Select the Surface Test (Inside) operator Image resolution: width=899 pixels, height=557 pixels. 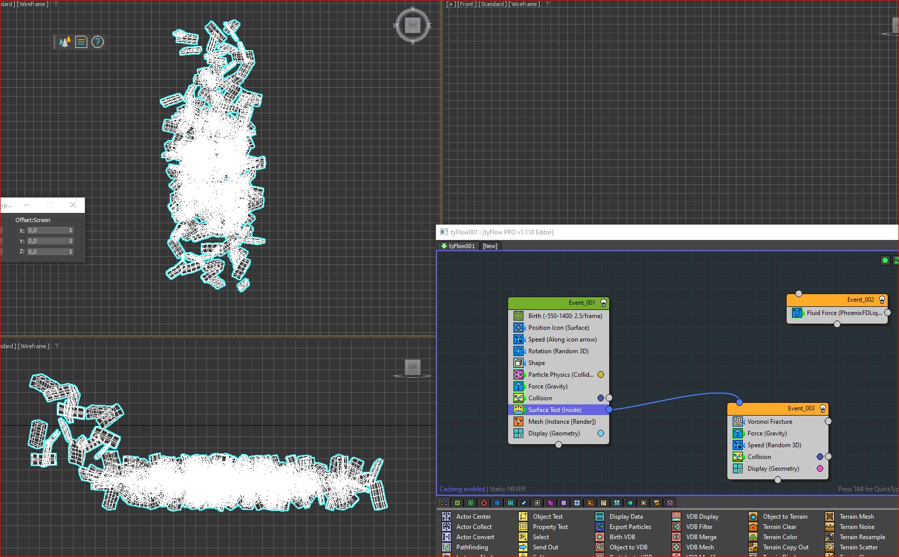555,410
